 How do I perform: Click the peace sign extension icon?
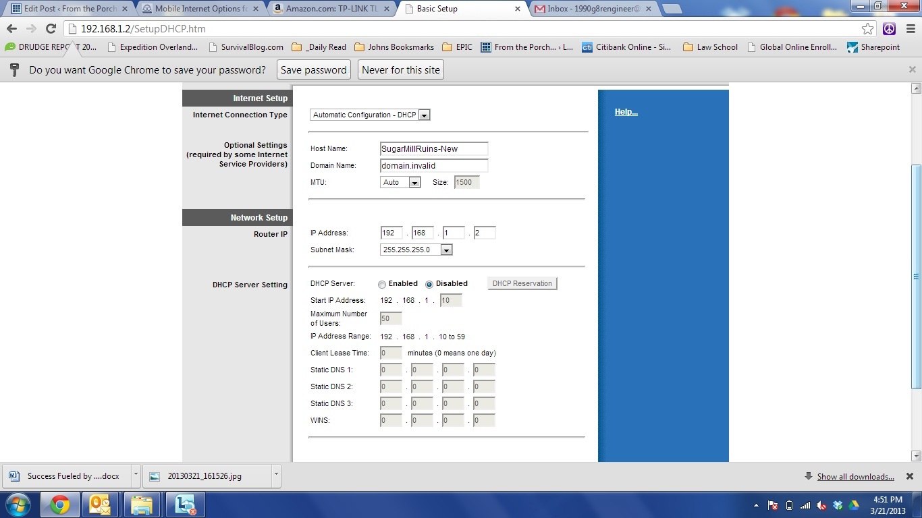(x=889, y=28)
